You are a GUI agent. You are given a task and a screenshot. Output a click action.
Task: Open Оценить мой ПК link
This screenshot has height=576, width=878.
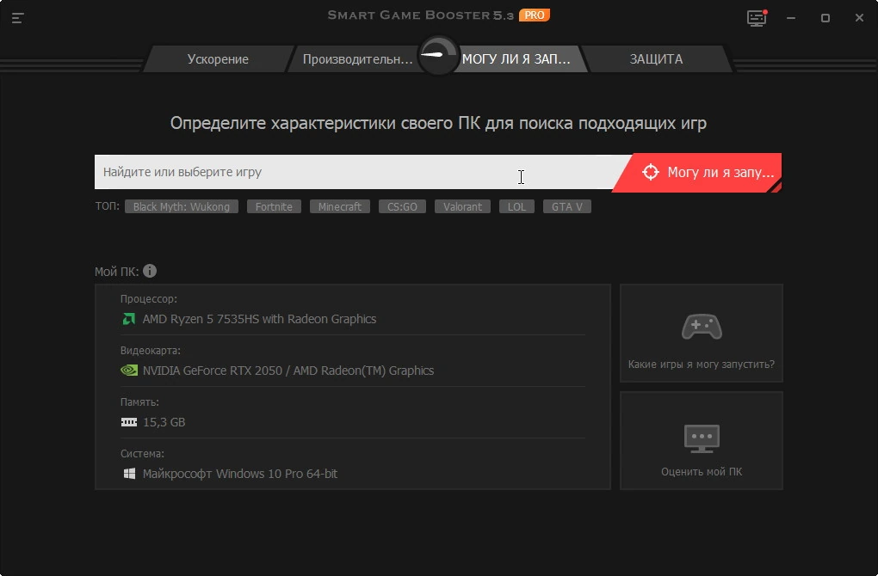pyautogui.click(x=702, y=471)
